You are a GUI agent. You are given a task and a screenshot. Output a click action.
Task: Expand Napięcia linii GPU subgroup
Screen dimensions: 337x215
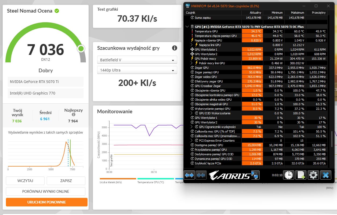[x=192, y=45]
